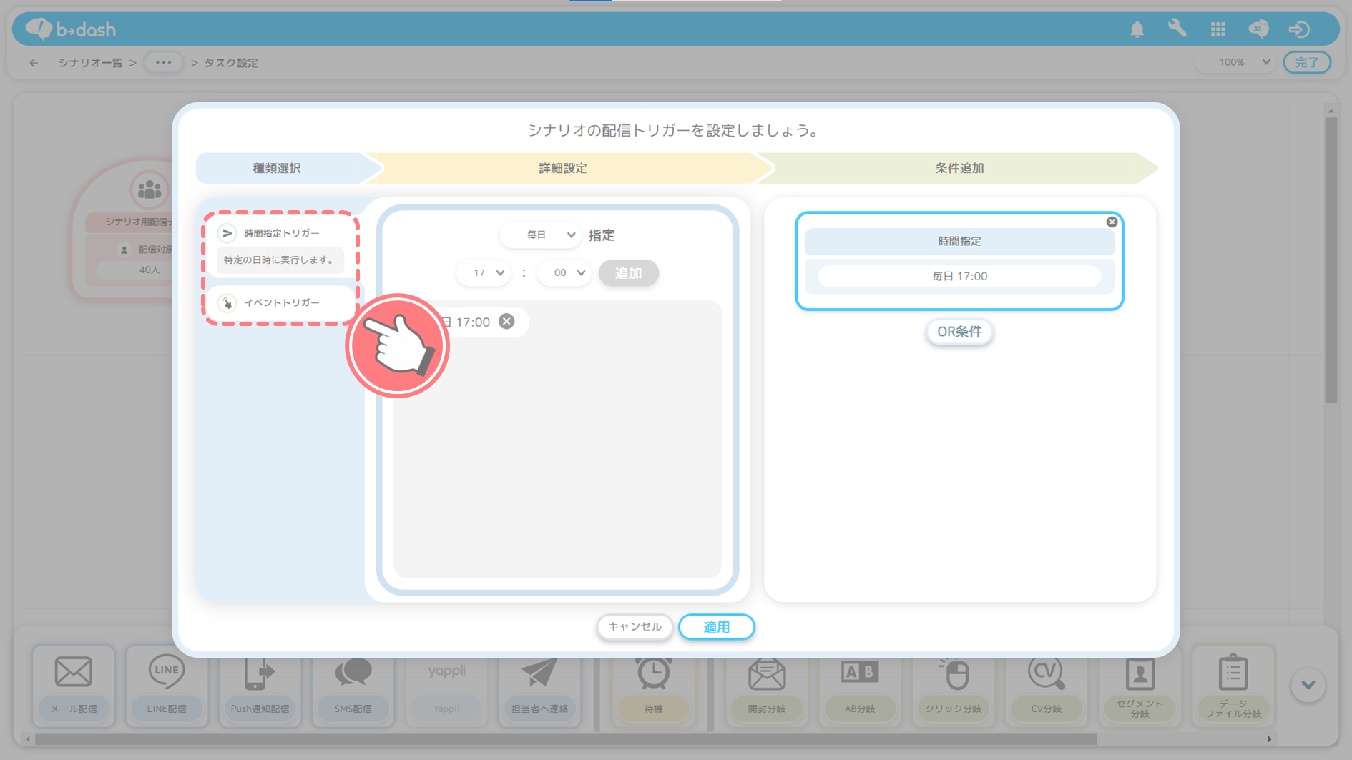1352x760 pixels.
Task: Open the 毎日 frequency dropdown
Action: tap(540, 235)
